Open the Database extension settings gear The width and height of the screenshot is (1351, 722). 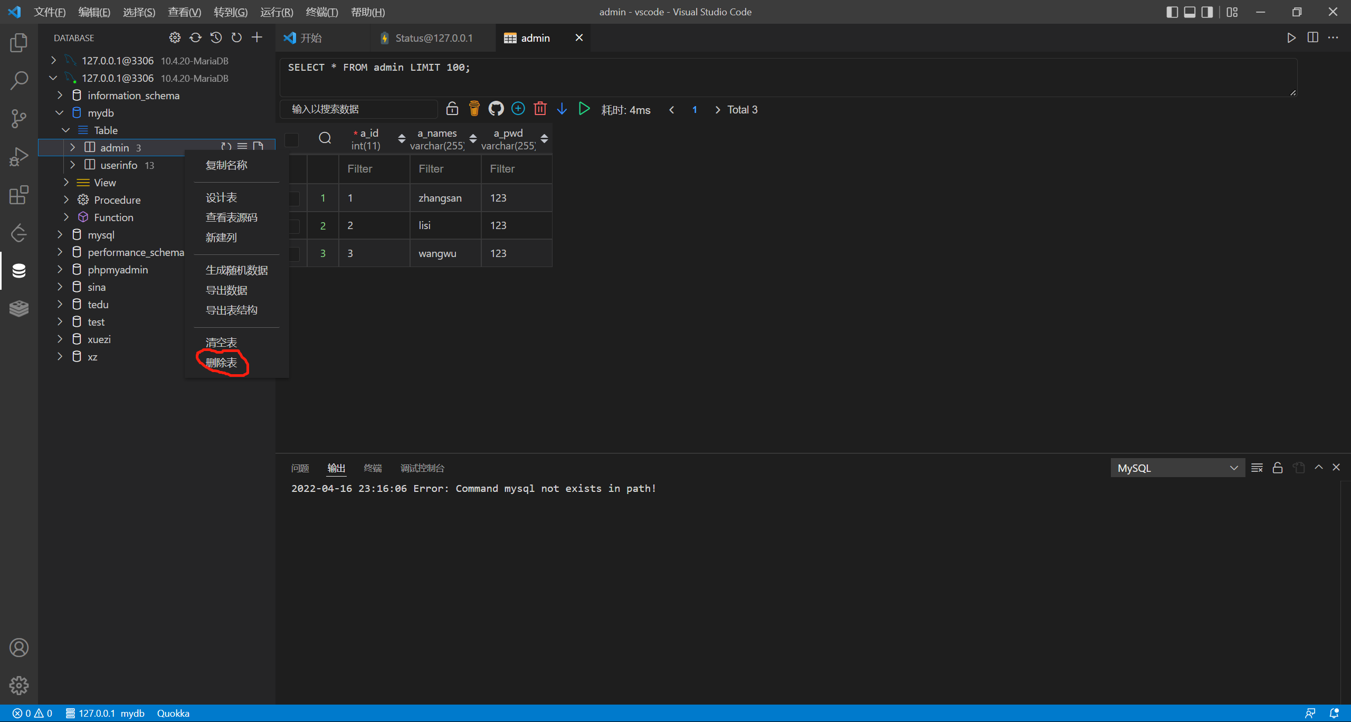pos(175,37)
